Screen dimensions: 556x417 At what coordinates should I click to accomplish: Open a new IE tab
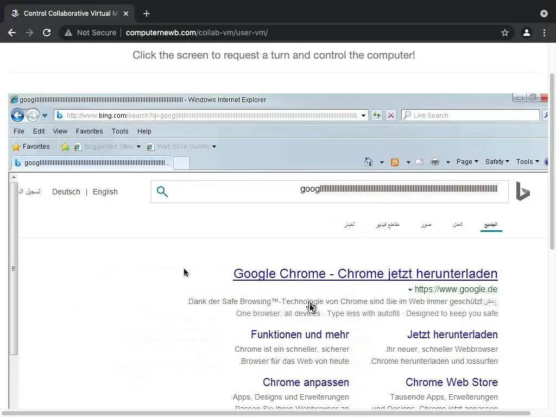[x=181, y=163]
